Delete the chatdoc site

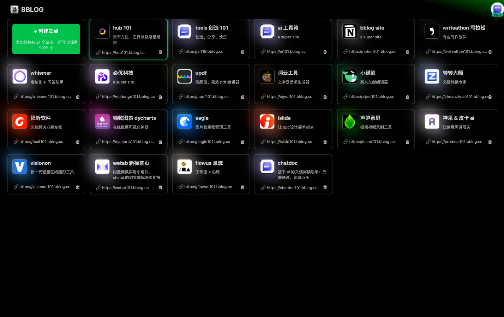tap(325, 187)
